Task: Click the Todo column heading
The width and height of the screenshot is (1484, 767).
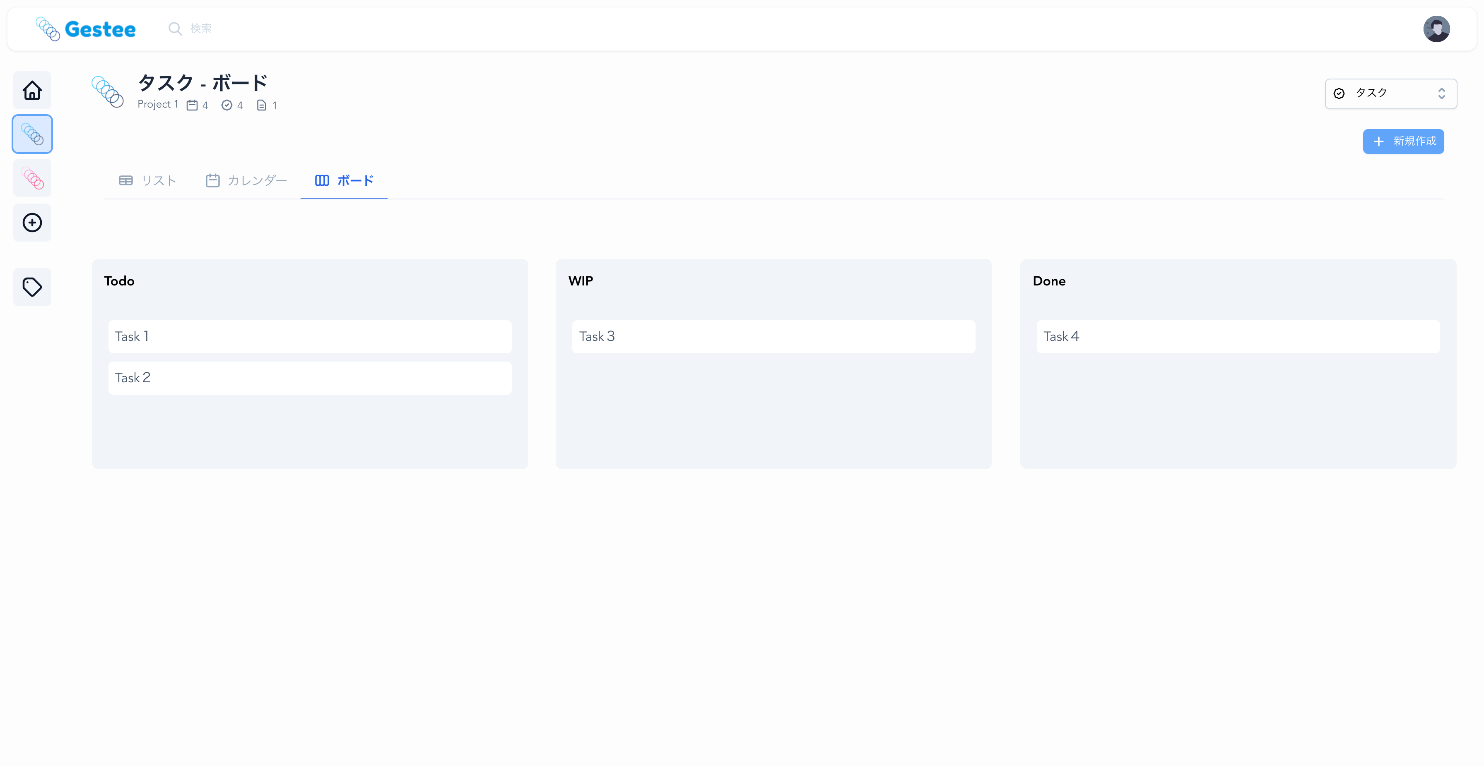Action: click(x=119, y=281)
